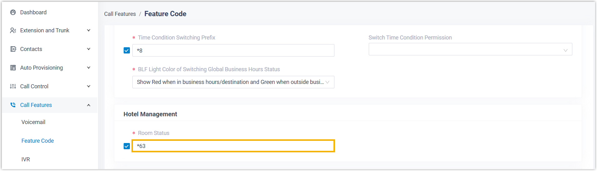Image resolution: width=597 pixels, height=171 pixels.
Task: Expand the Call Control chevron
Action: (x=89, y=86)
